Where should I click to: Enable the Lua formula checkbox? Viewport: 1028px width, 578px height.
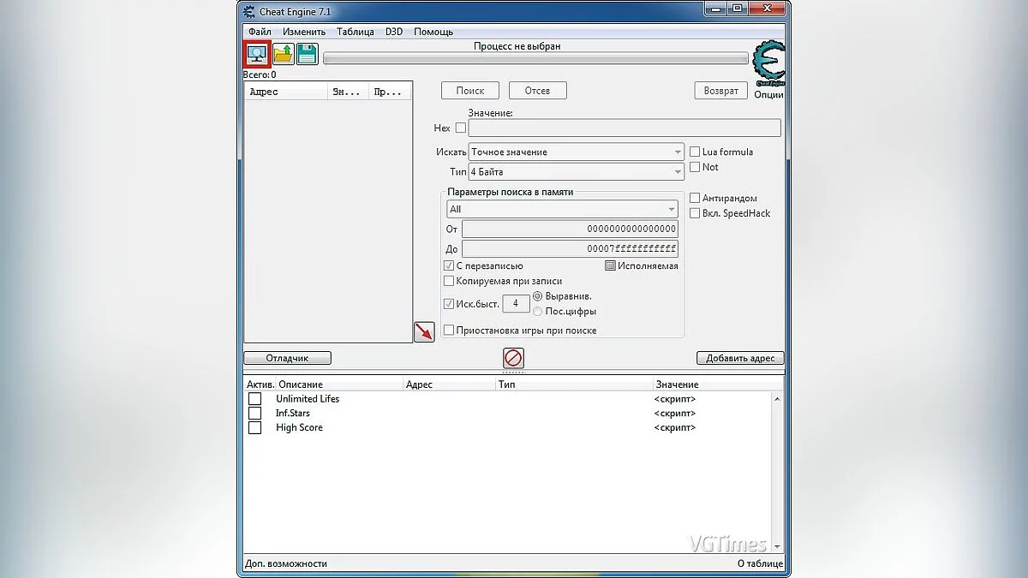(x=695, y=152)
